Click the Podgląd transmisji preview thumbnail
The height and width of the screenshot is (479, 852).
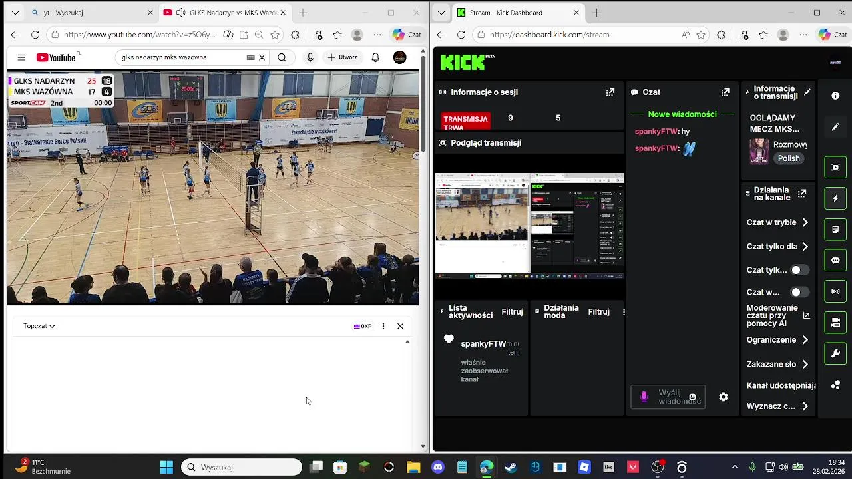[529, 226]
